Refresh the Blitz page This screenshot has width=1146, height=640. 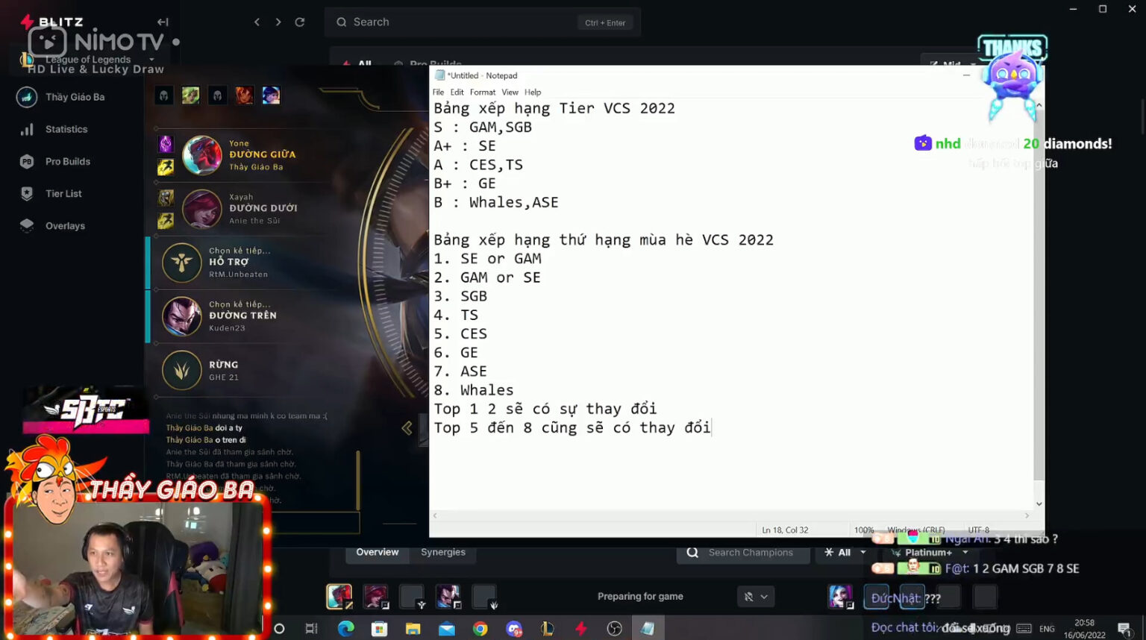(300, 22)
